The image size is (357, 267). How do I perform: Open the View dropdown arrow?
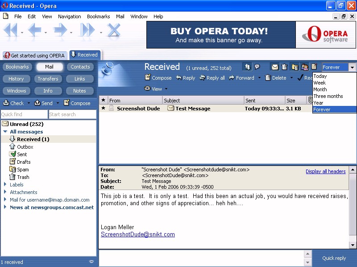click(166, 89)
